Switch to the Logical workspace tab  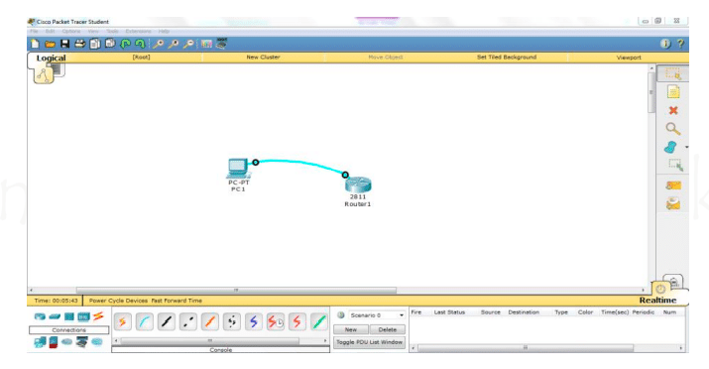[51, 58]
